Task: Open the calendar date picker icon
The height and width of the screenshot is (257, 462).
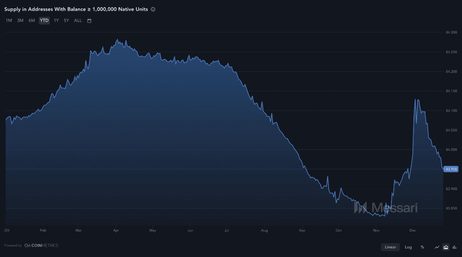Action: coord(89,21)
